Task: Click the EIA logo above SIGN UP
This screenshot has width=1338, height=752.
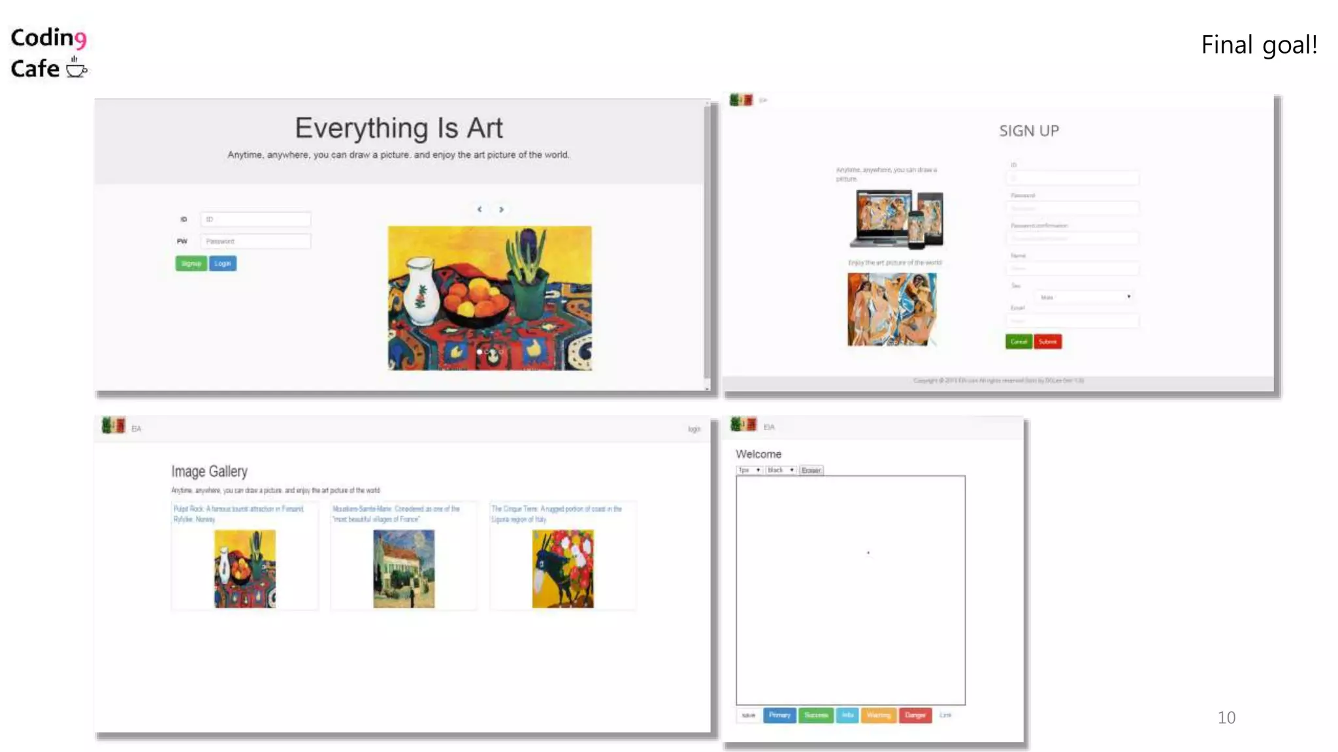Action: point(741,100)
